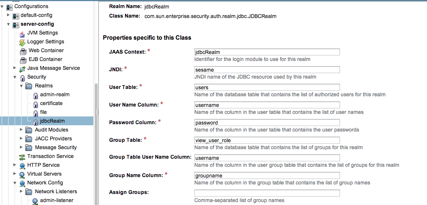This screenshot has height=205, width=427.
Task: Select Message Security in the tree
Action: pyautogui.click(x=56, y=148)
